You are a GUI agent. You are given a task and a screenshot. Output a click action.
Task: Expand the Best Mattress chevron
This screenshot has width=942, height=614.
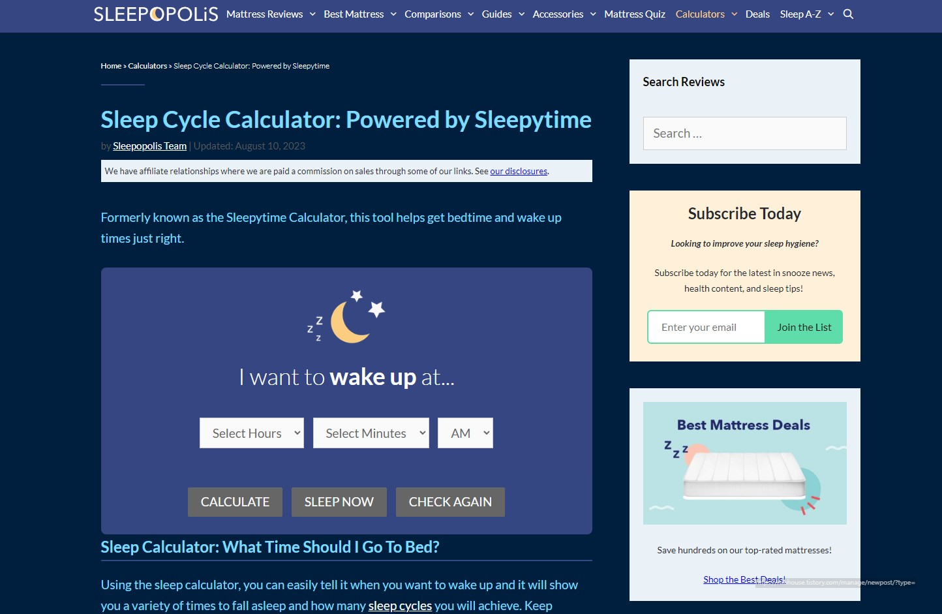[393, 14]
